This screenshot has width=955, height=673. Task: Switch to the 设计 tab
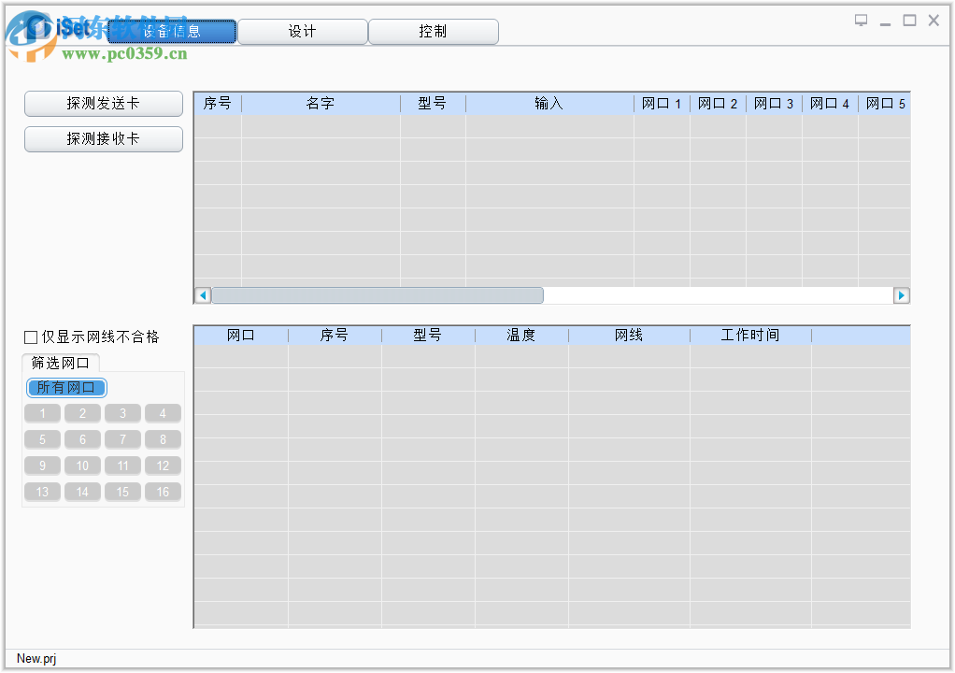click(302, 31)
